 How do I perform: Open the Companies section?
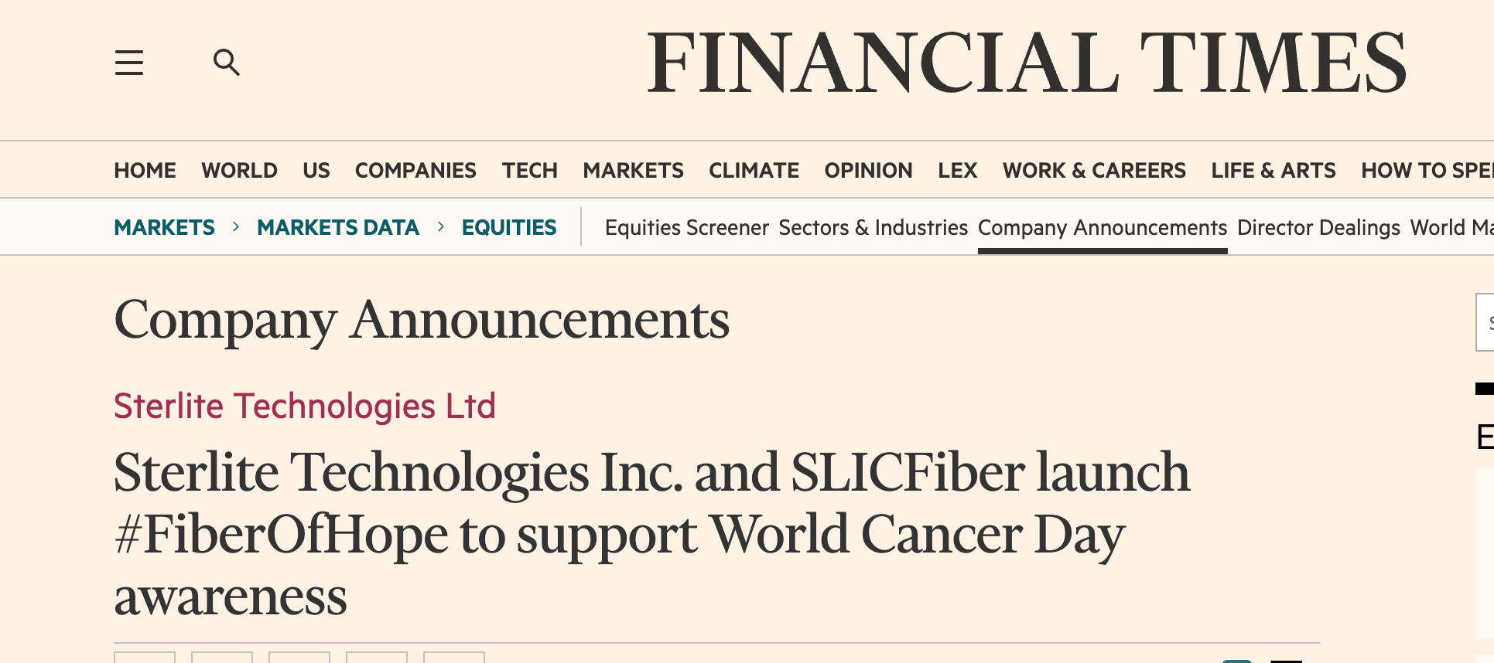415,170
